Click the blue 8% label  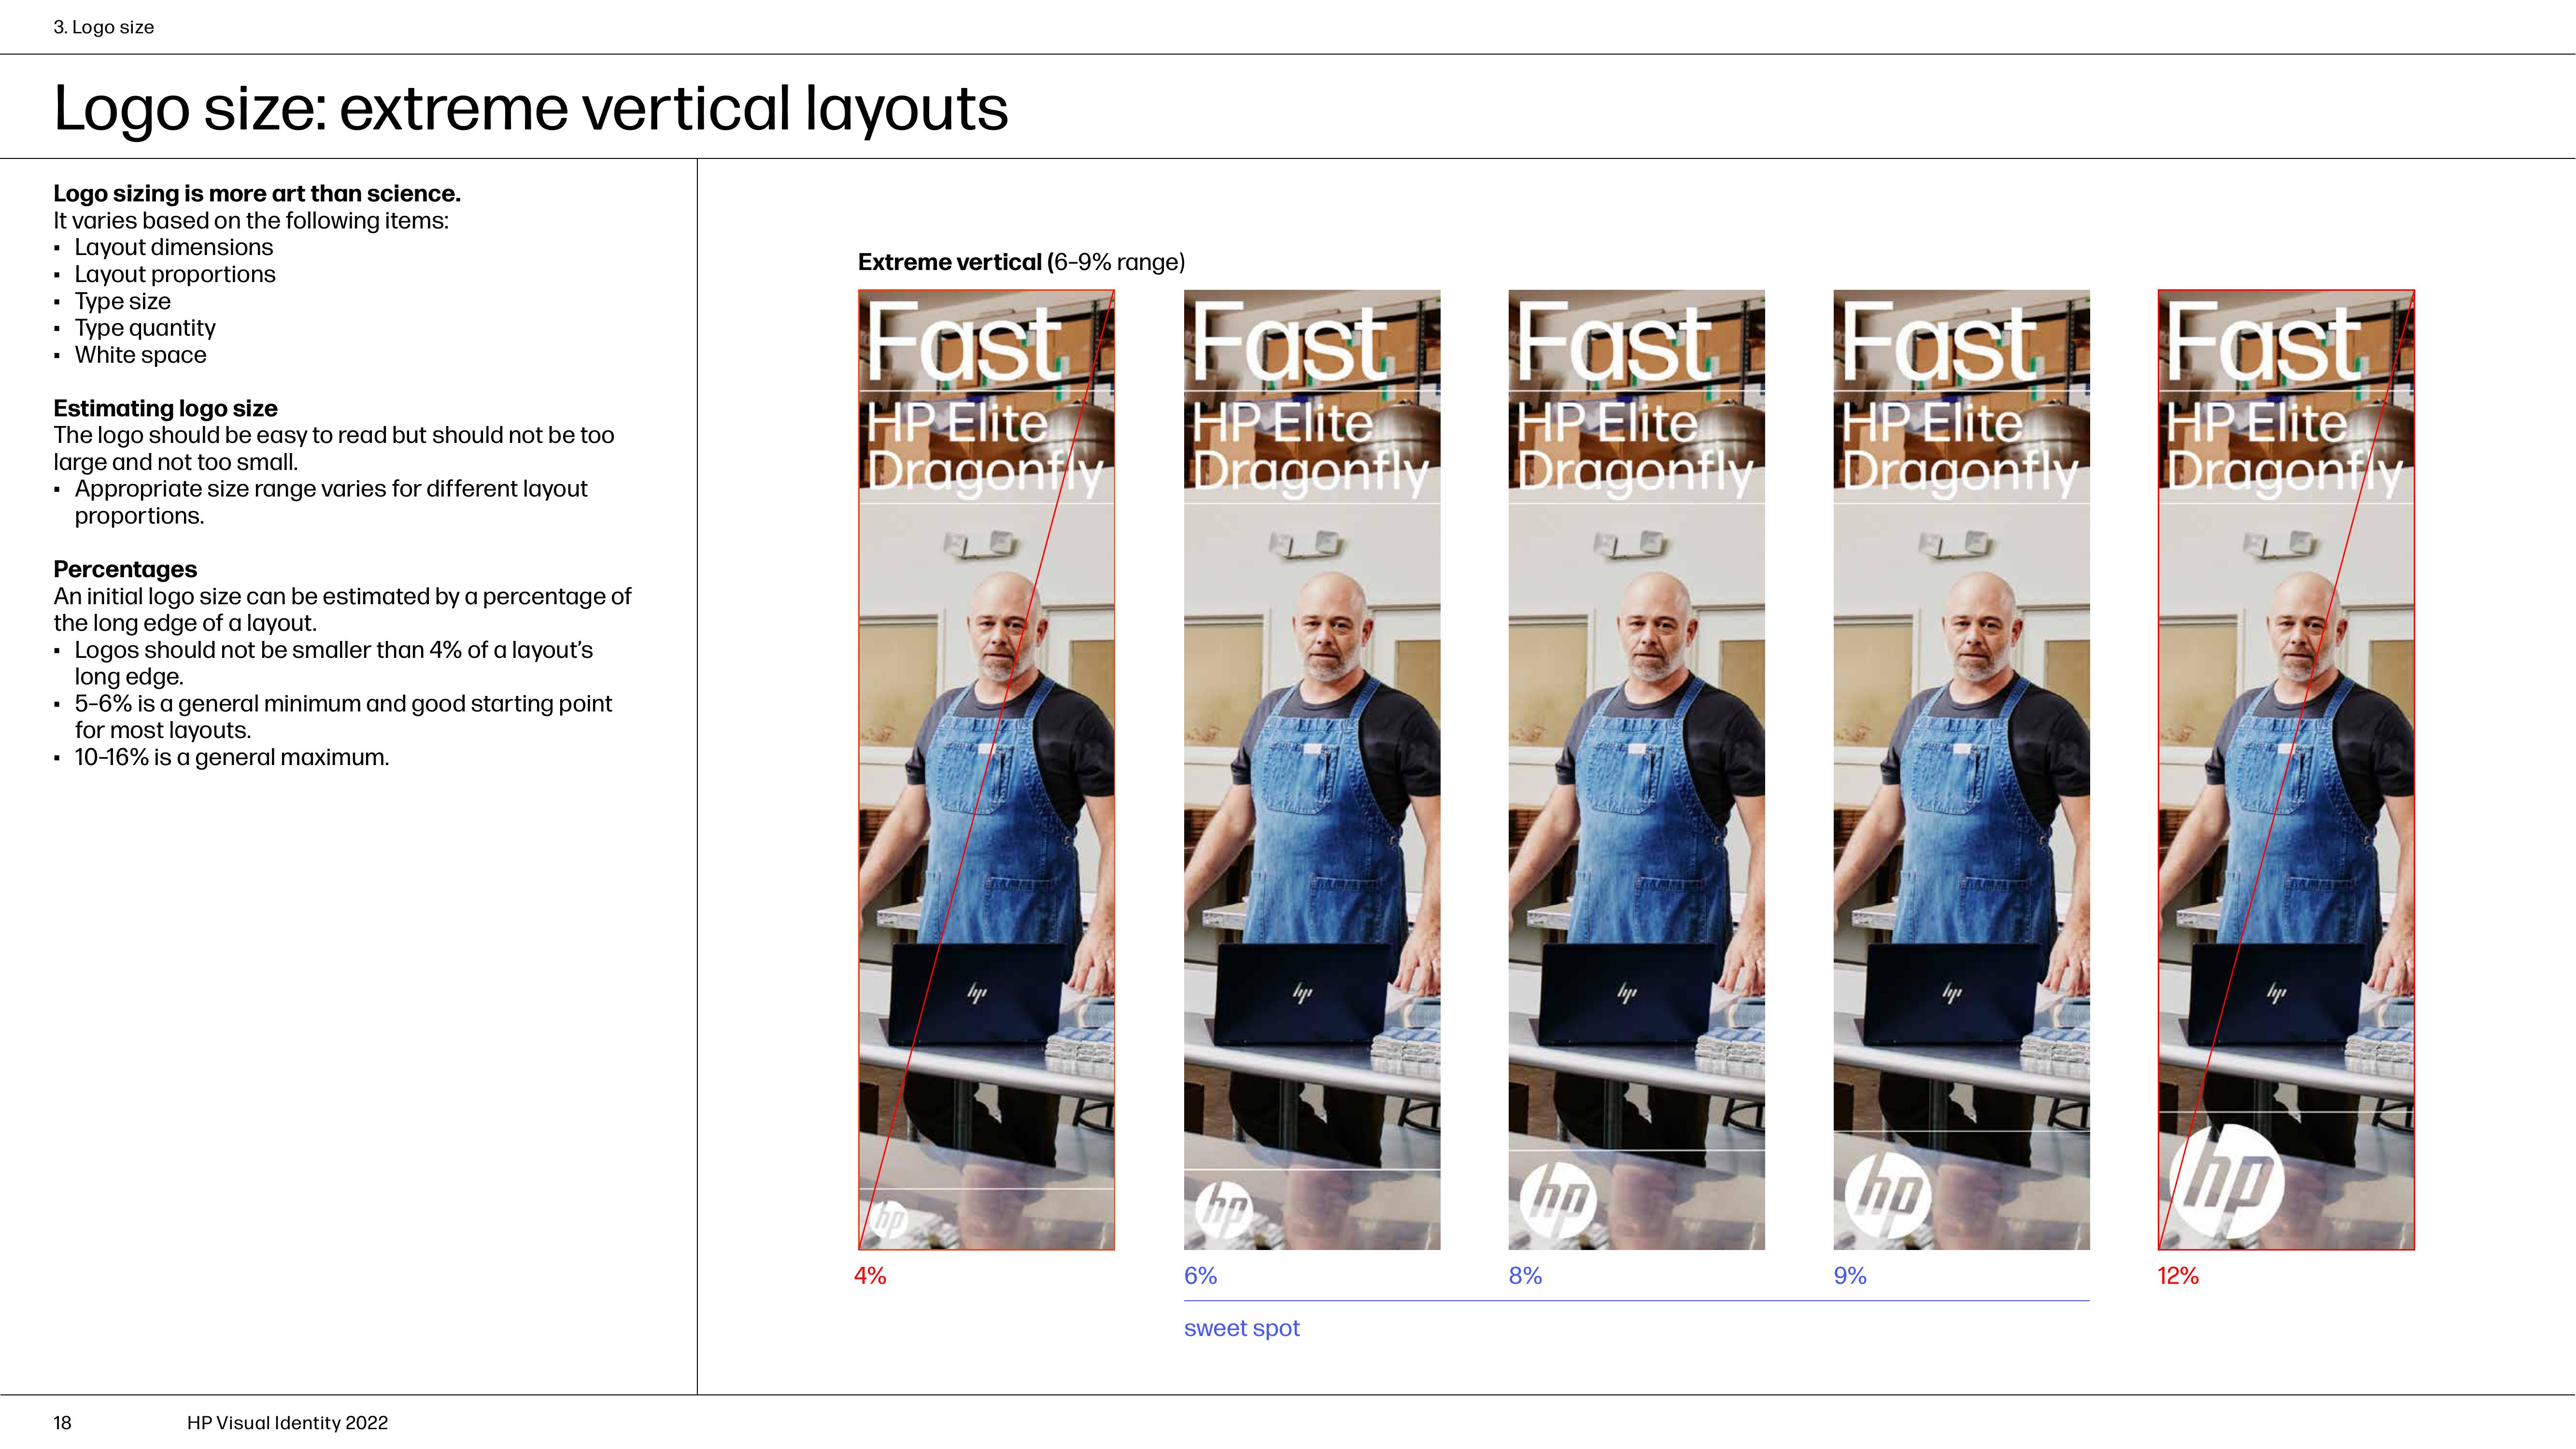1525,1276
